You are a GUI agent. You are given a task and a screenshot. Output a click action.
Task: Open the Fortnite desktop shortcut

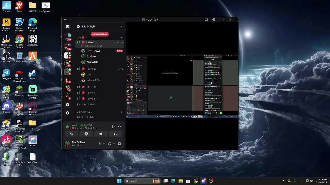point(6,7)
